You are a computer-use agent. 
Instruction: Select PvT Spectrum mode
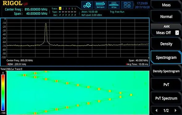166,98
